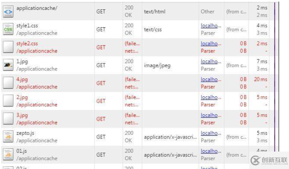Click the 7 ms time of 1.jpg
Image resolution: width=289 pixels, height=169 pixels.
point(262,61)
